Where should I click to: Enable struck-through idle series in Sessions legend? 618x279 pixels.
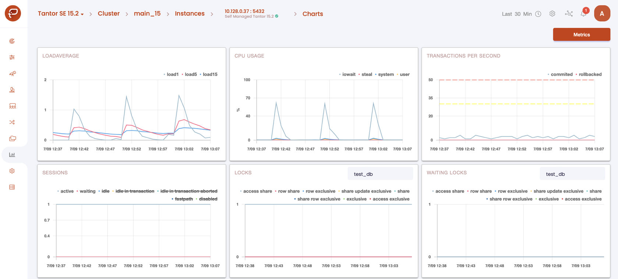pyautogui.click(x=104, y=191)
